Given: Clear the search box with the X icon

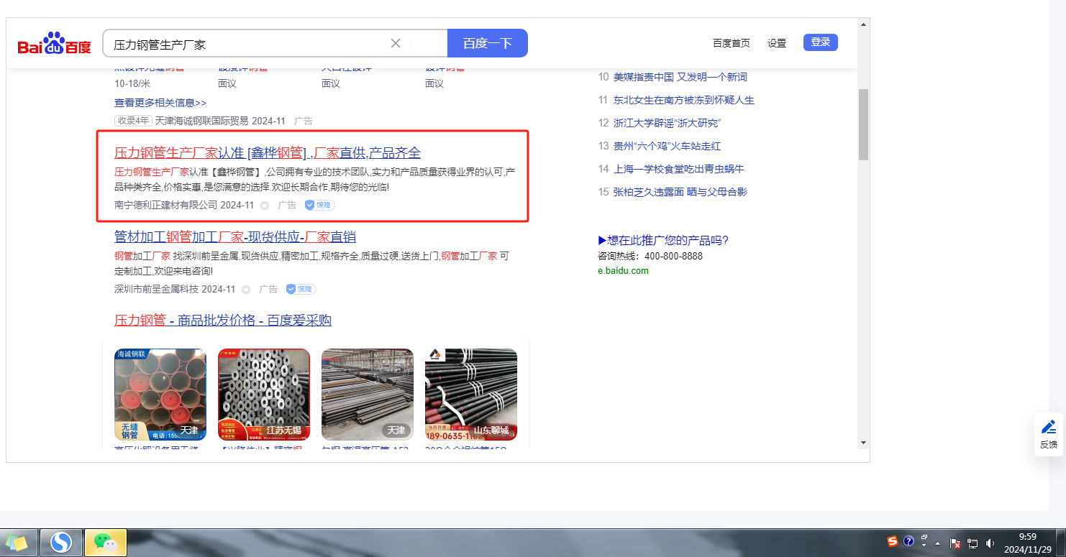Looking at the screenshot, I should tap(396, 43).
